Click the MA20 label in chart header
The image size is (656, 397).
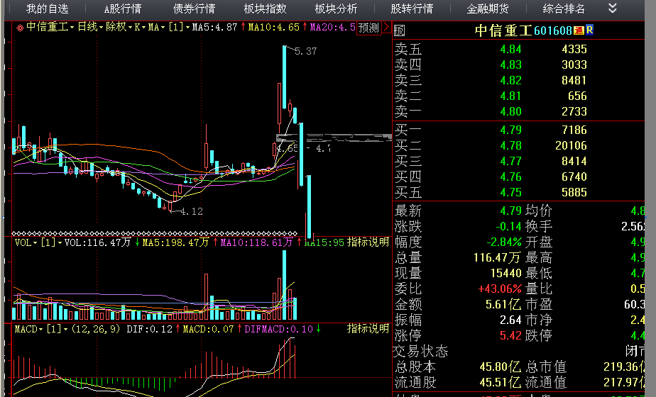[x=332, y=27]
